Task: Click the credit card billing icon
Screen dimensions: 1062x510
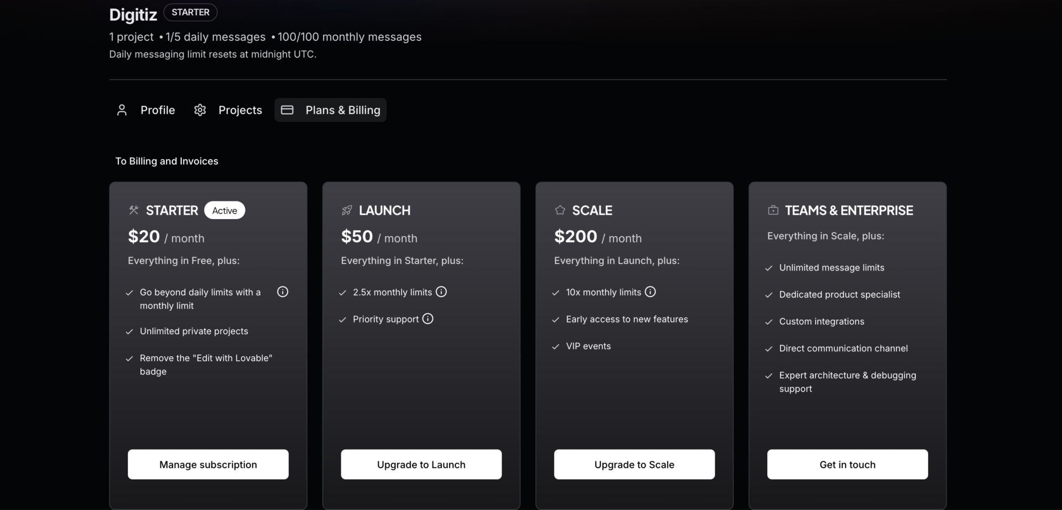Action: click(x=287, y=110)
